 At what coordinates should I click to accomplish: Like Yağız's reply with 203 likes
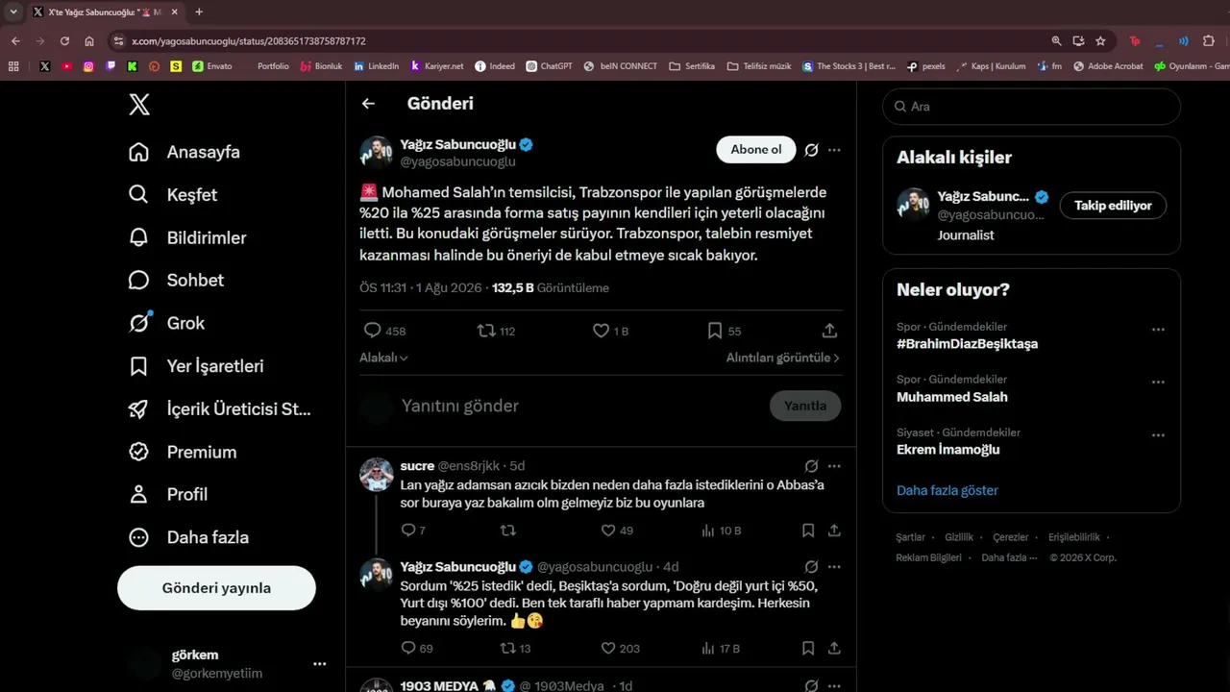click(620, 649)
